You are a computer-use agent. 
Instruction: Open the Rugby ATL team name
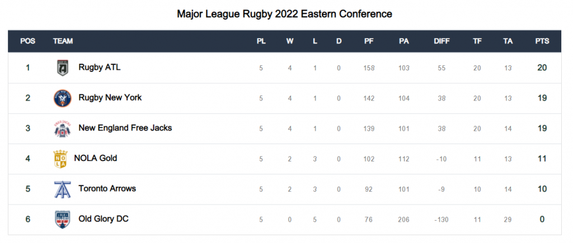coord(100,68)
